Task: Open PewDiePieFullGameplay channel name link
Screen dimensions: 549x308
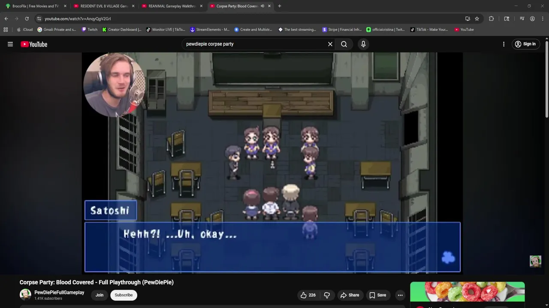Action: tap(59, 293)
